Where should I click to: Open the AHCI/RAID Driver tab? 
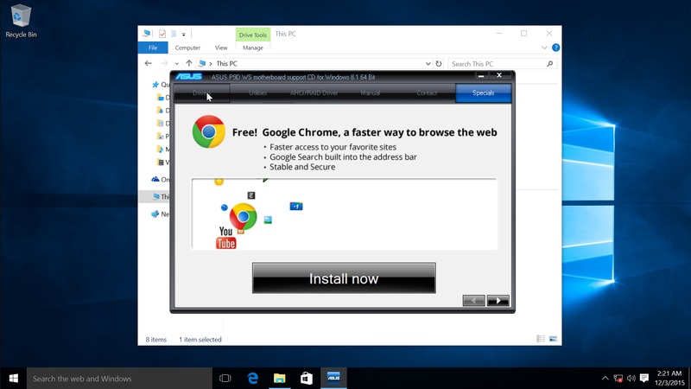click(314, 92)
